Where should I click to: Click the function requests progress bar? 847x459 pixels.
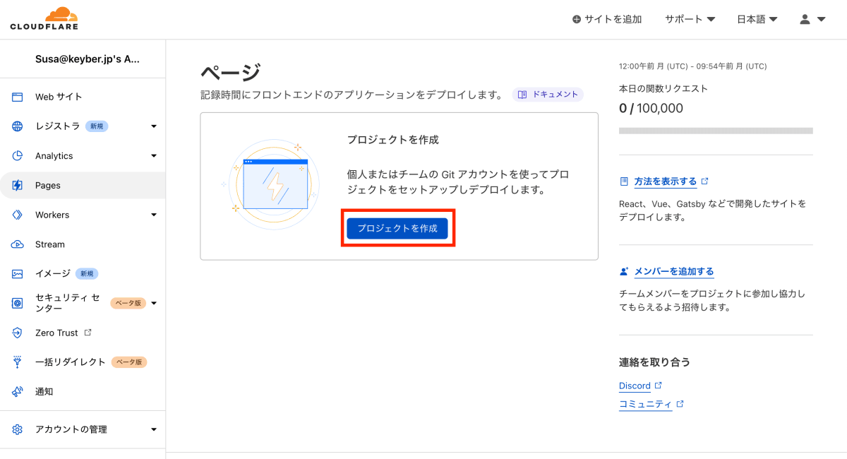(715, 130)
